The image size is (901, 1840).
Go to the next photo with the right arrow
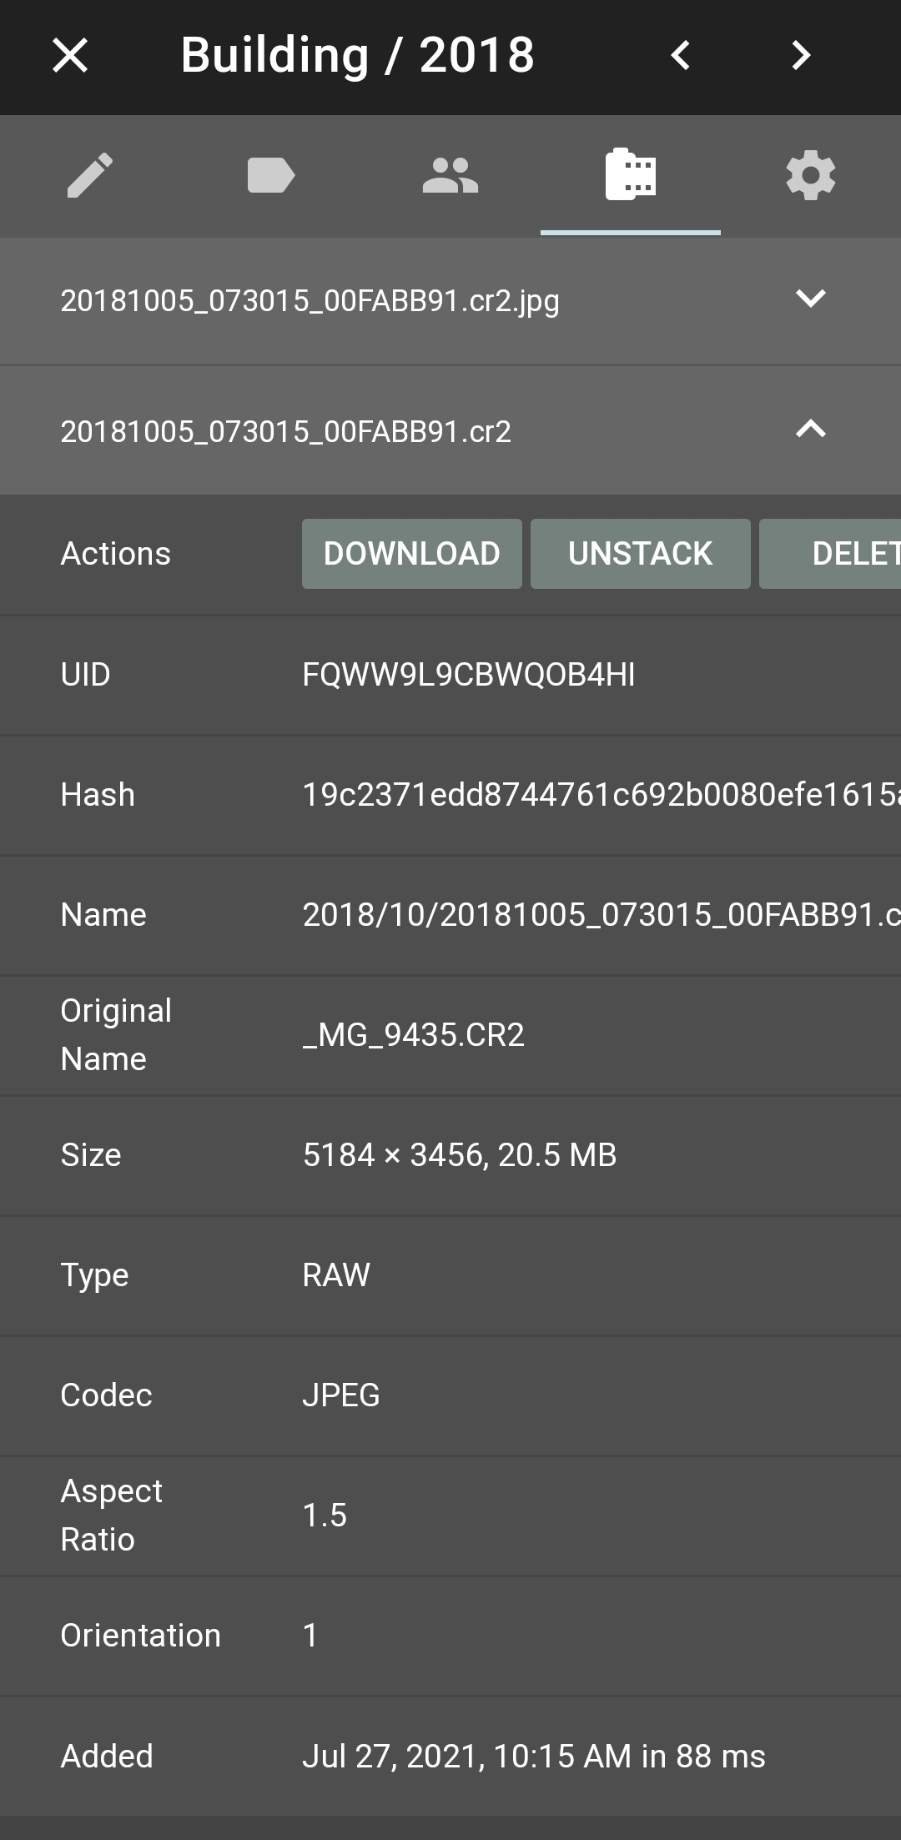point(799,55)
